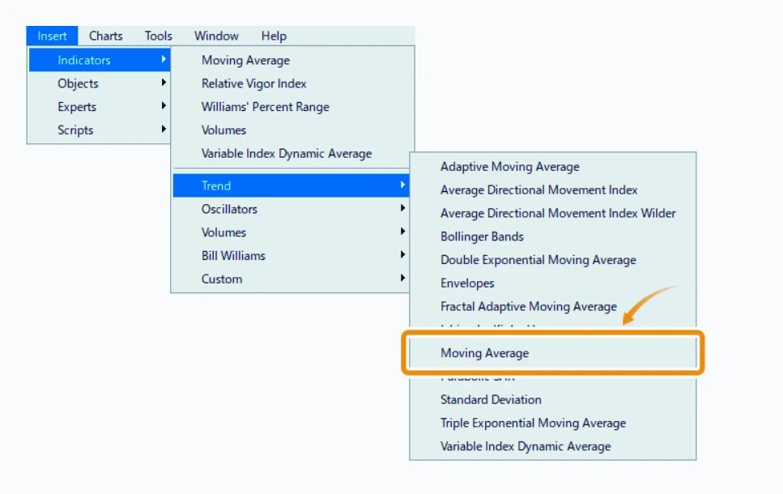Select Average Directional Movement Index Wilder
The image size is (783, 494).
558,213
